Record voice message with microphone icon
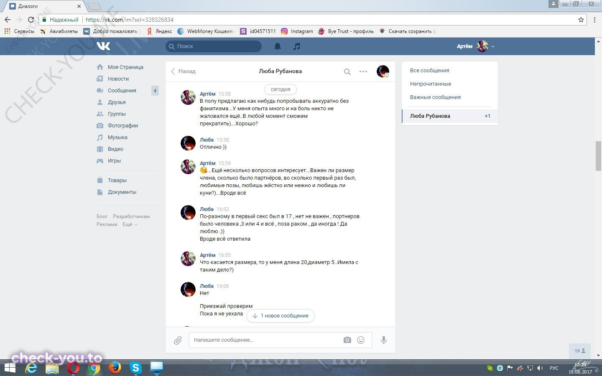Screen dimensions: 602x376 coord(384,340)
